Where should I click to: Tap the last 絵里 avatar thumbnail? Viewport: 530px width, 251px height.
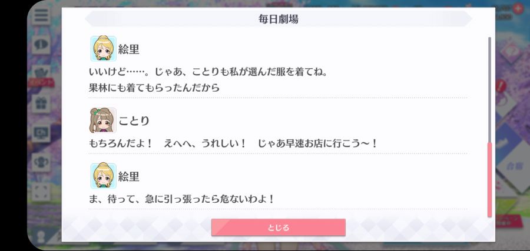pyautogui.click(x=104, y=176)
